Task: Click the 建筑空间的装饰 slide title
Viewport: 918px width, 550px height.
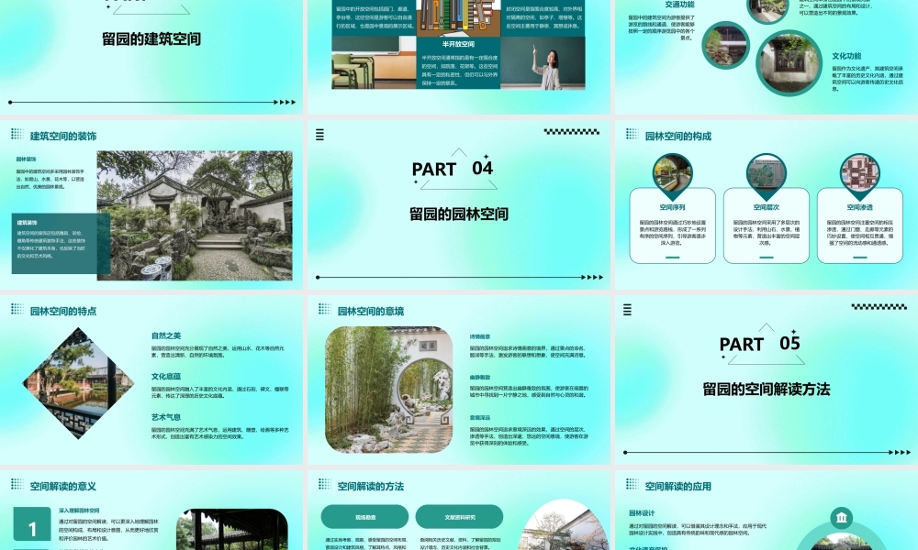Action: tap(63, 136)
